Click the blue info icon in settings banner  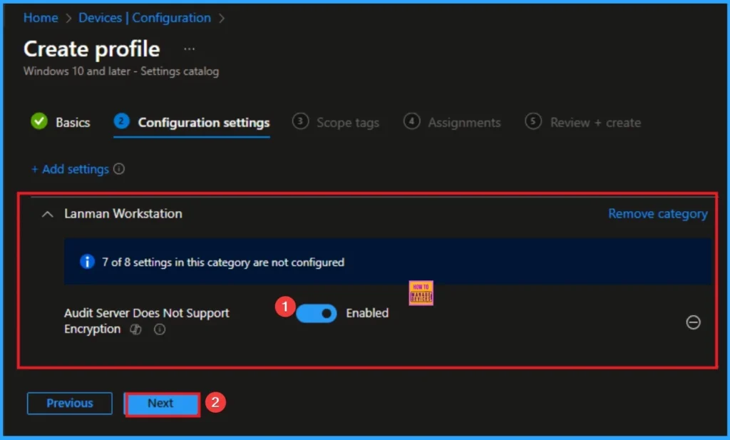(87, 262)
